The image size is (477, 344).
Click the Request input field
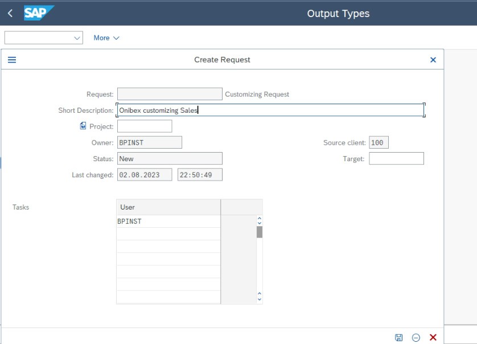point(170,94)
